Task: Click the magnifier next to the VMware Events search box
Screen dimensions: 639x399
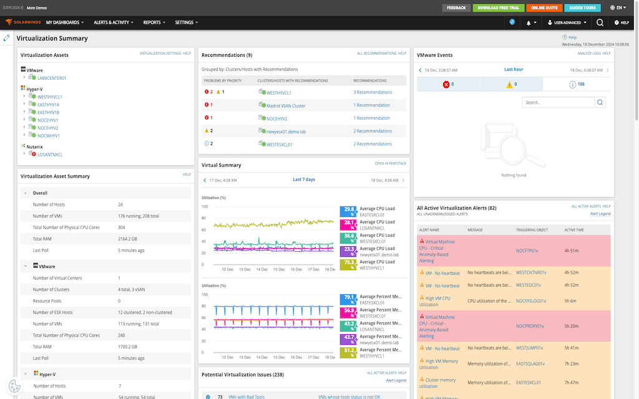Action: 598,101
